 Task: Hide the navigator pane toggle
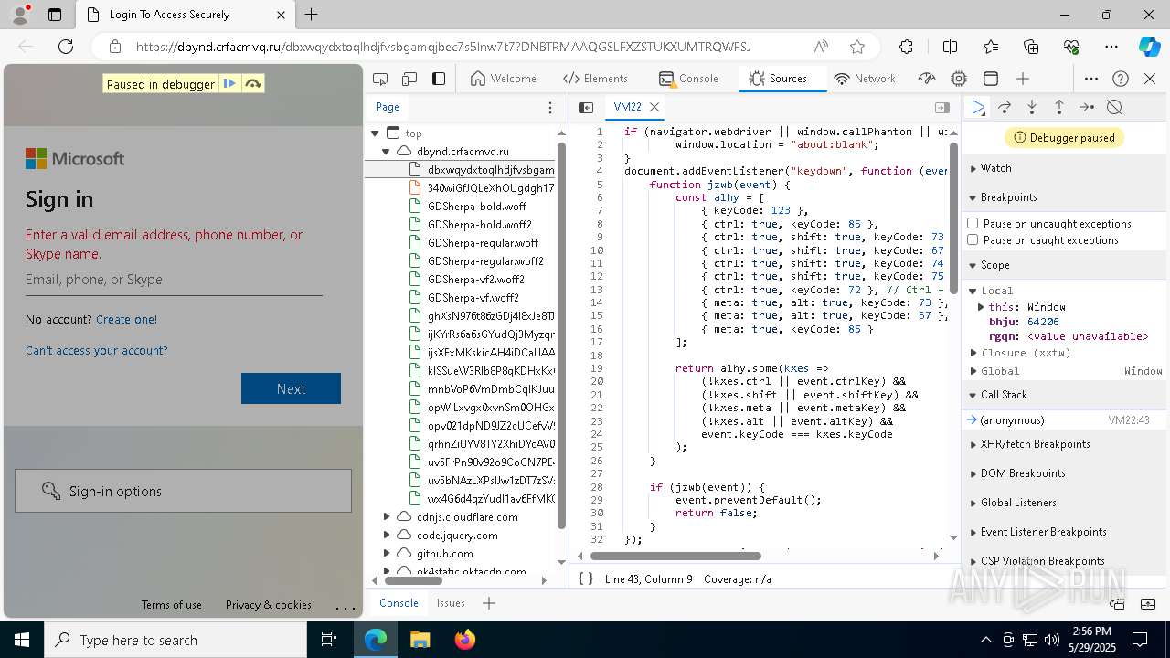pos(586,107)
